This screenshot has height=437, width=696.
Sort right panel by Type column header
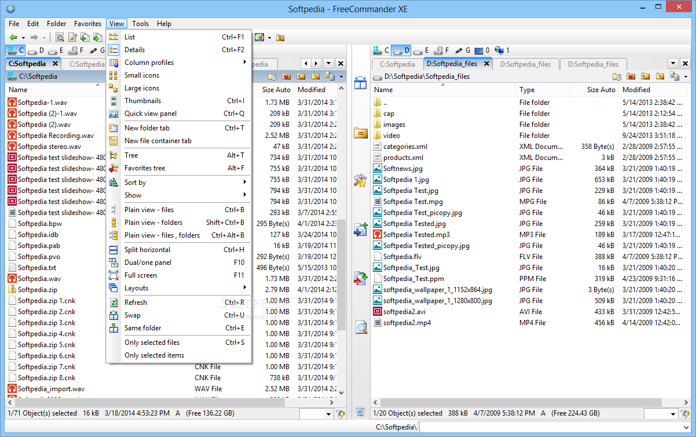tap(543, 90)
